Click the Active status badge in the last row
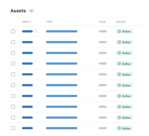 coord(124,128)
